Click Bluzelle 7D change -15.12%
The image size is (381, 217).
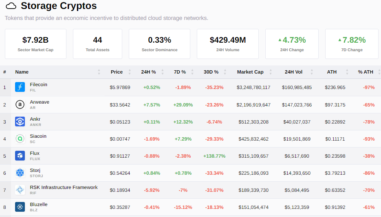coord(183,207)
